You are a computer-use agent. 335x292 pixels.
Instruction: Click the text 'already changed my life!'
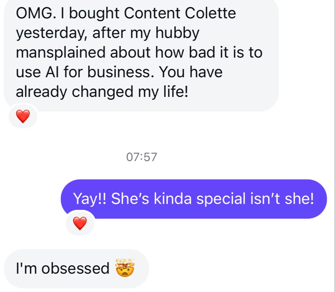(102, 92)
